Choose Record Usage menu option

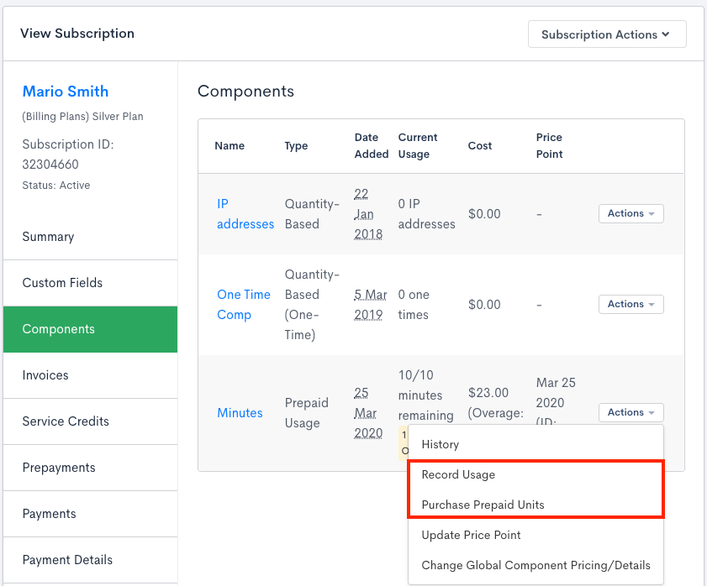point(458,474)
